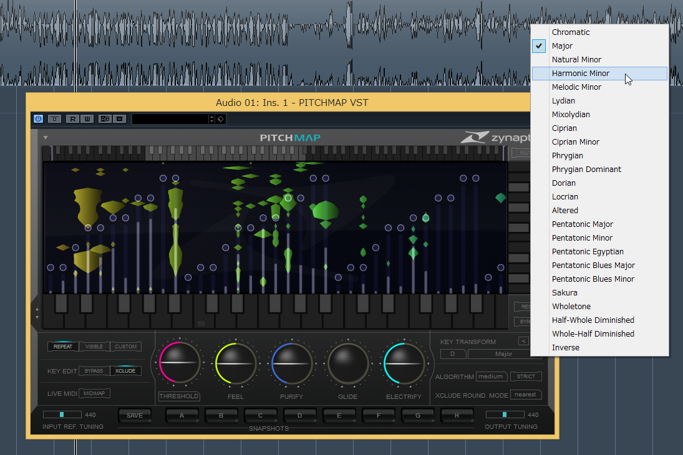Image resolution: width=683 pixels, height=455 pixels.
Task: Pick Locrian scale
Action: (600, 197)
